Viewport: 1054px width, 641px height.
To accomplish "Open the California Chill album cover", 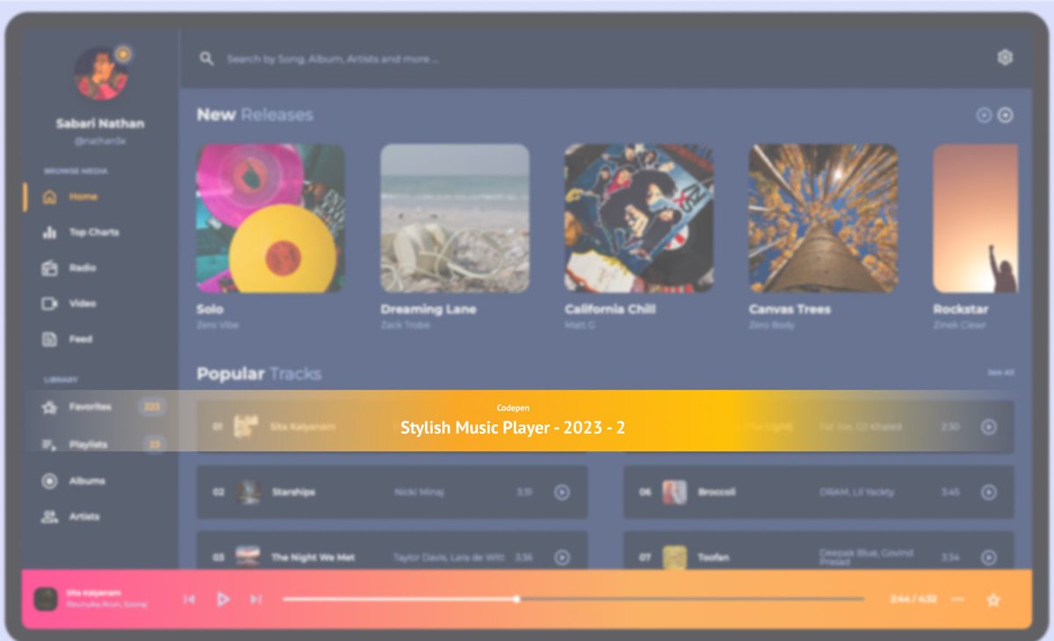I will (639, 219).
